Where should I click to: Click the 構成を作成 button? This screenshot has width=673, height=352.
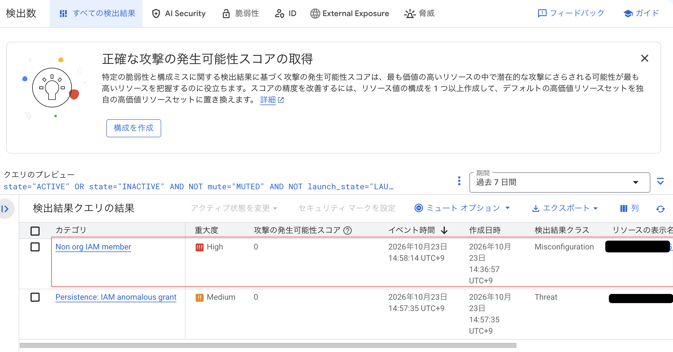[x=133, y=128]
